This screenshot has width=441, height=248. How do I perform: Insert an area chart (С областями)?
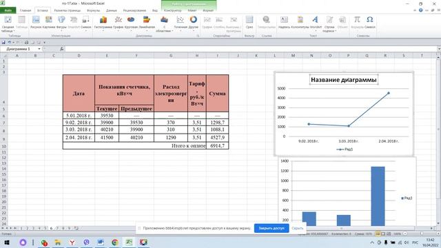click(164, 24)
